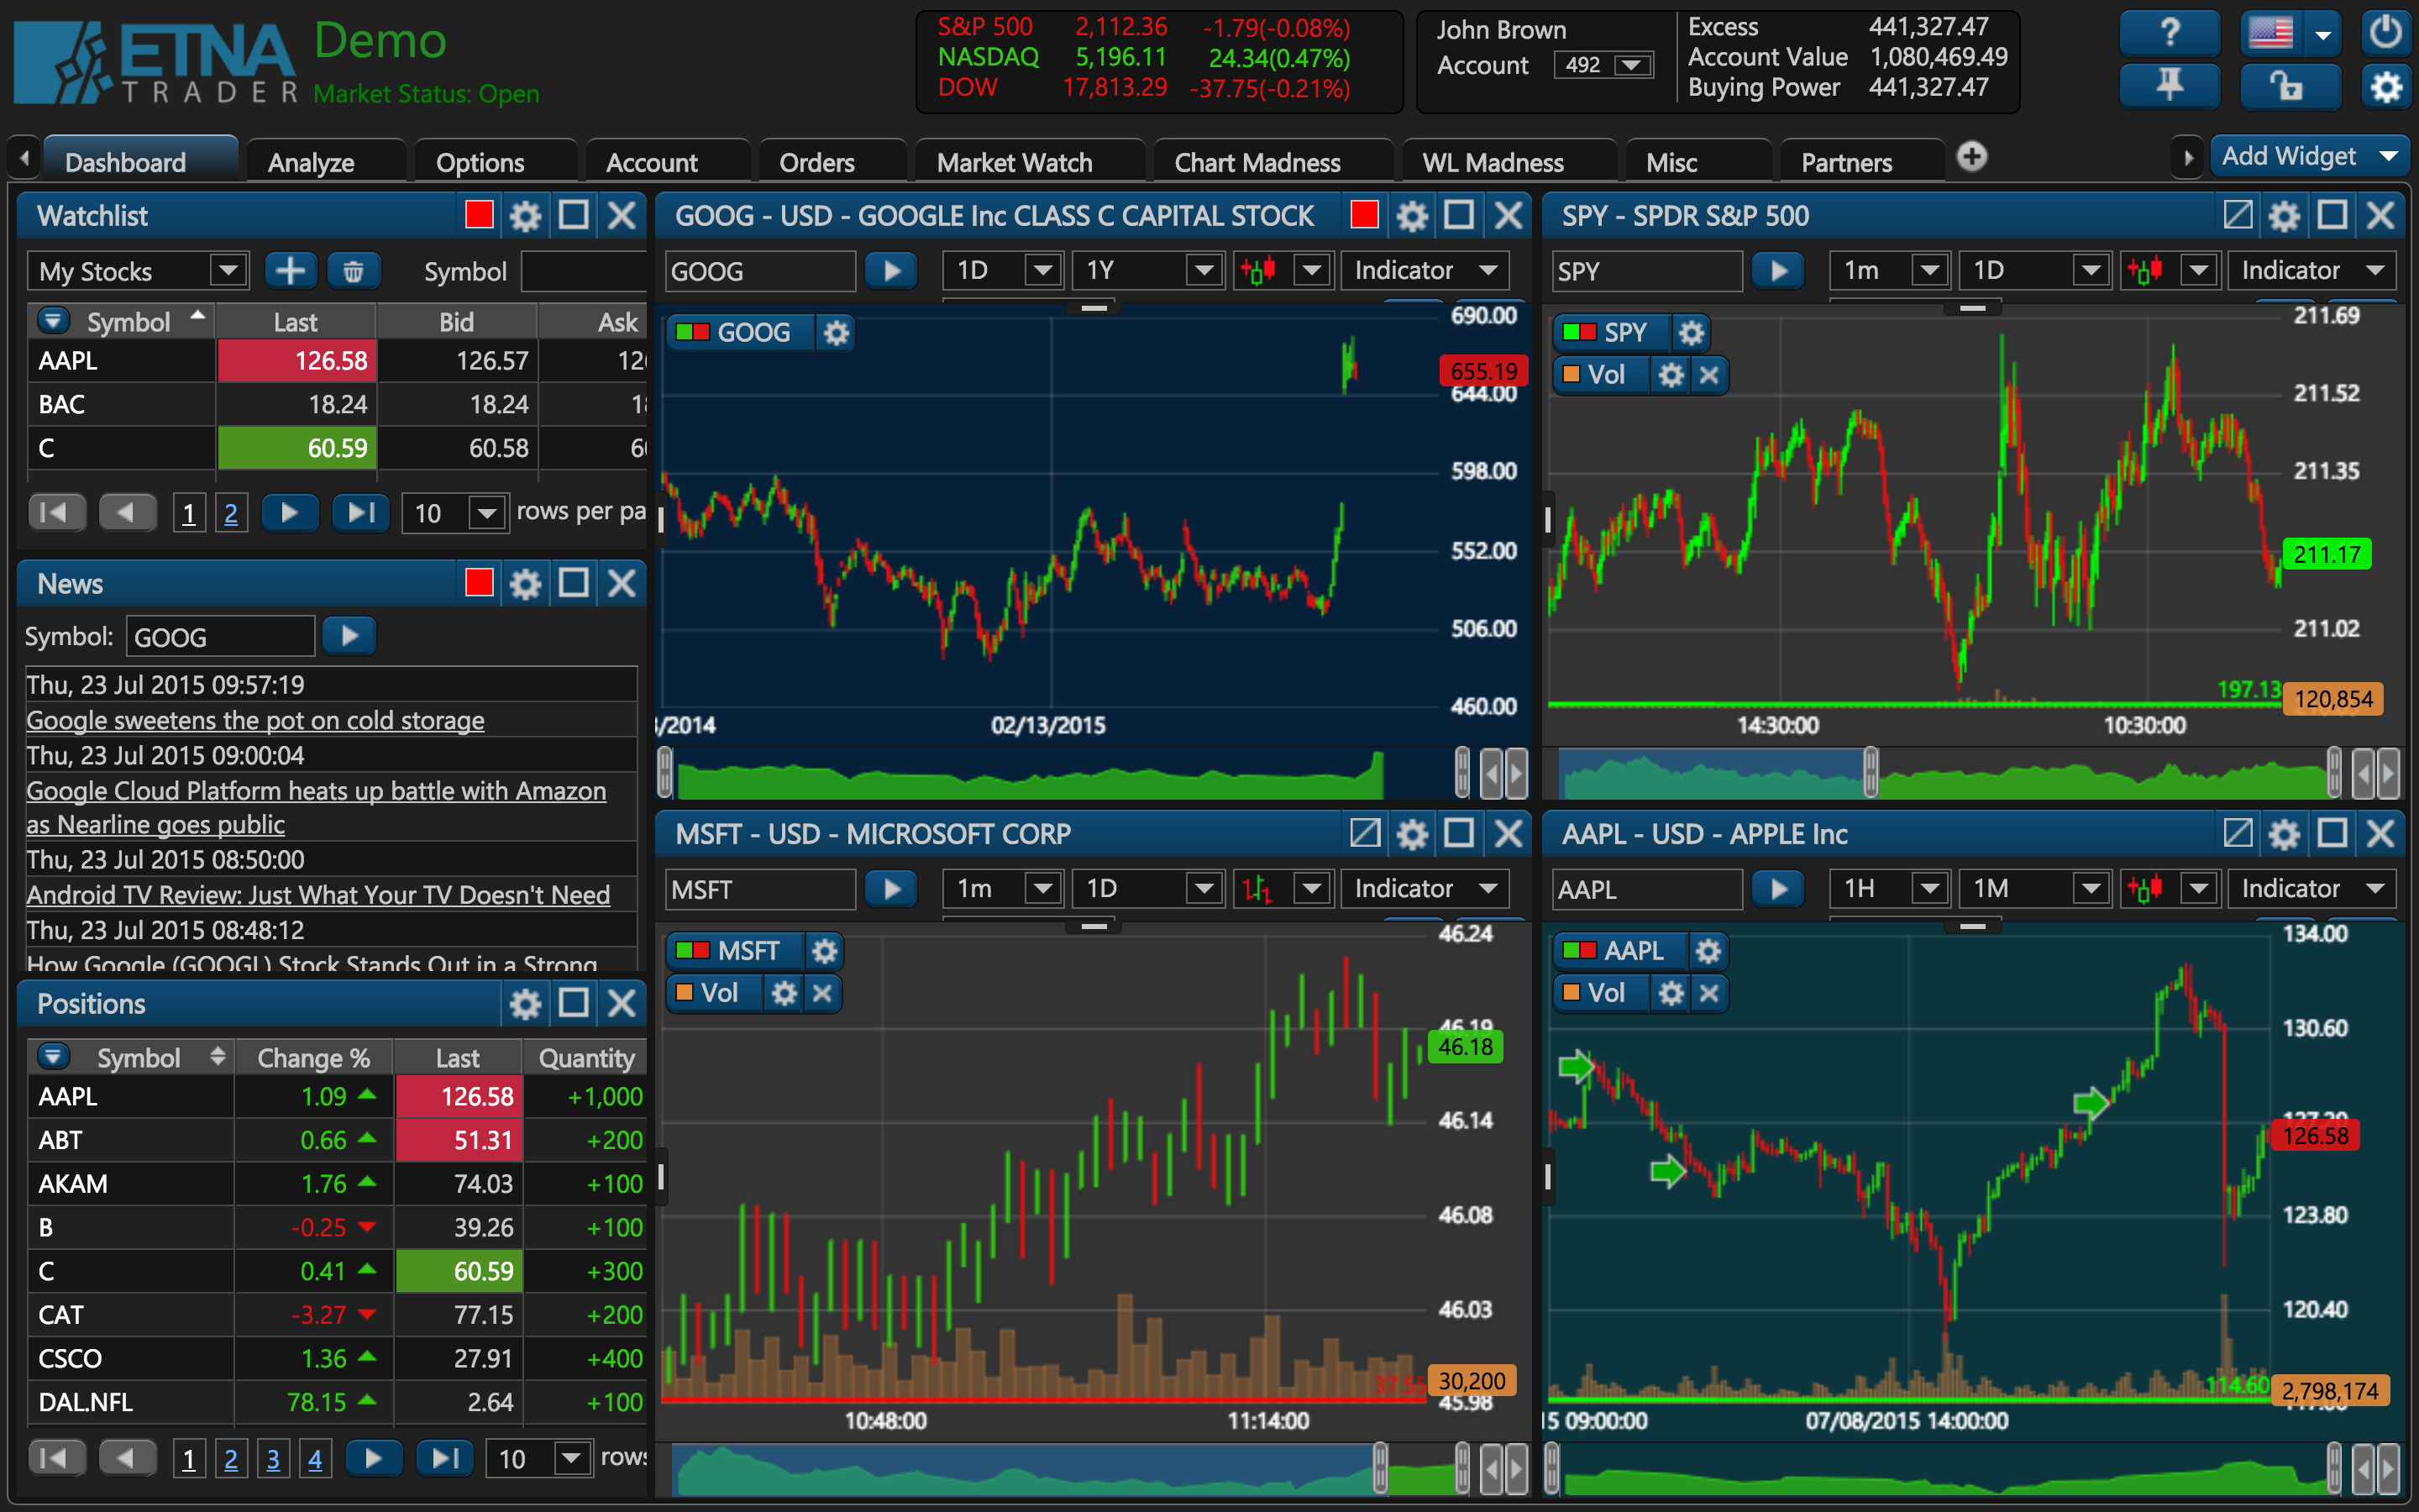Load GOOG chart with play arrow button
2419x1512 pixels.
(890, 271)
